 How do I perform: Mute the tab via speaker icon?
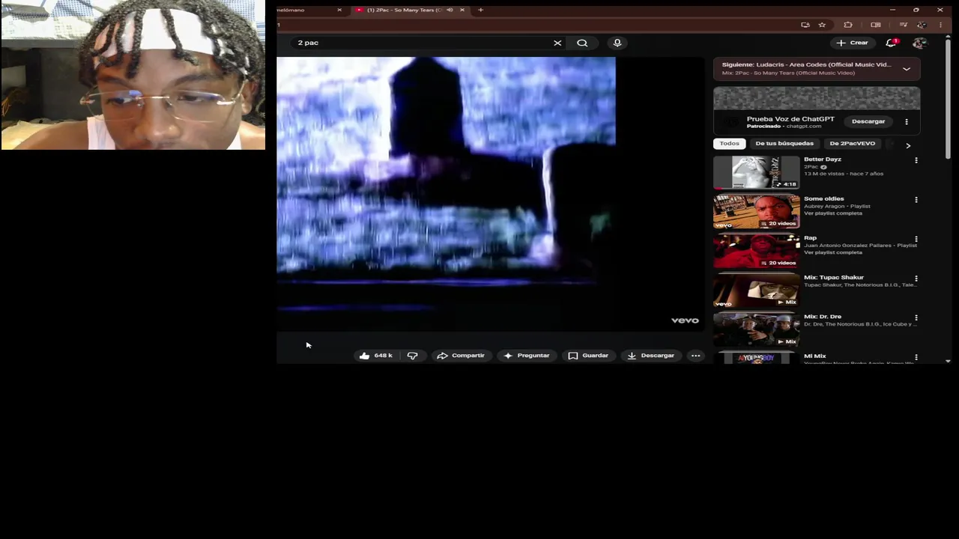(x=450, y=10)
